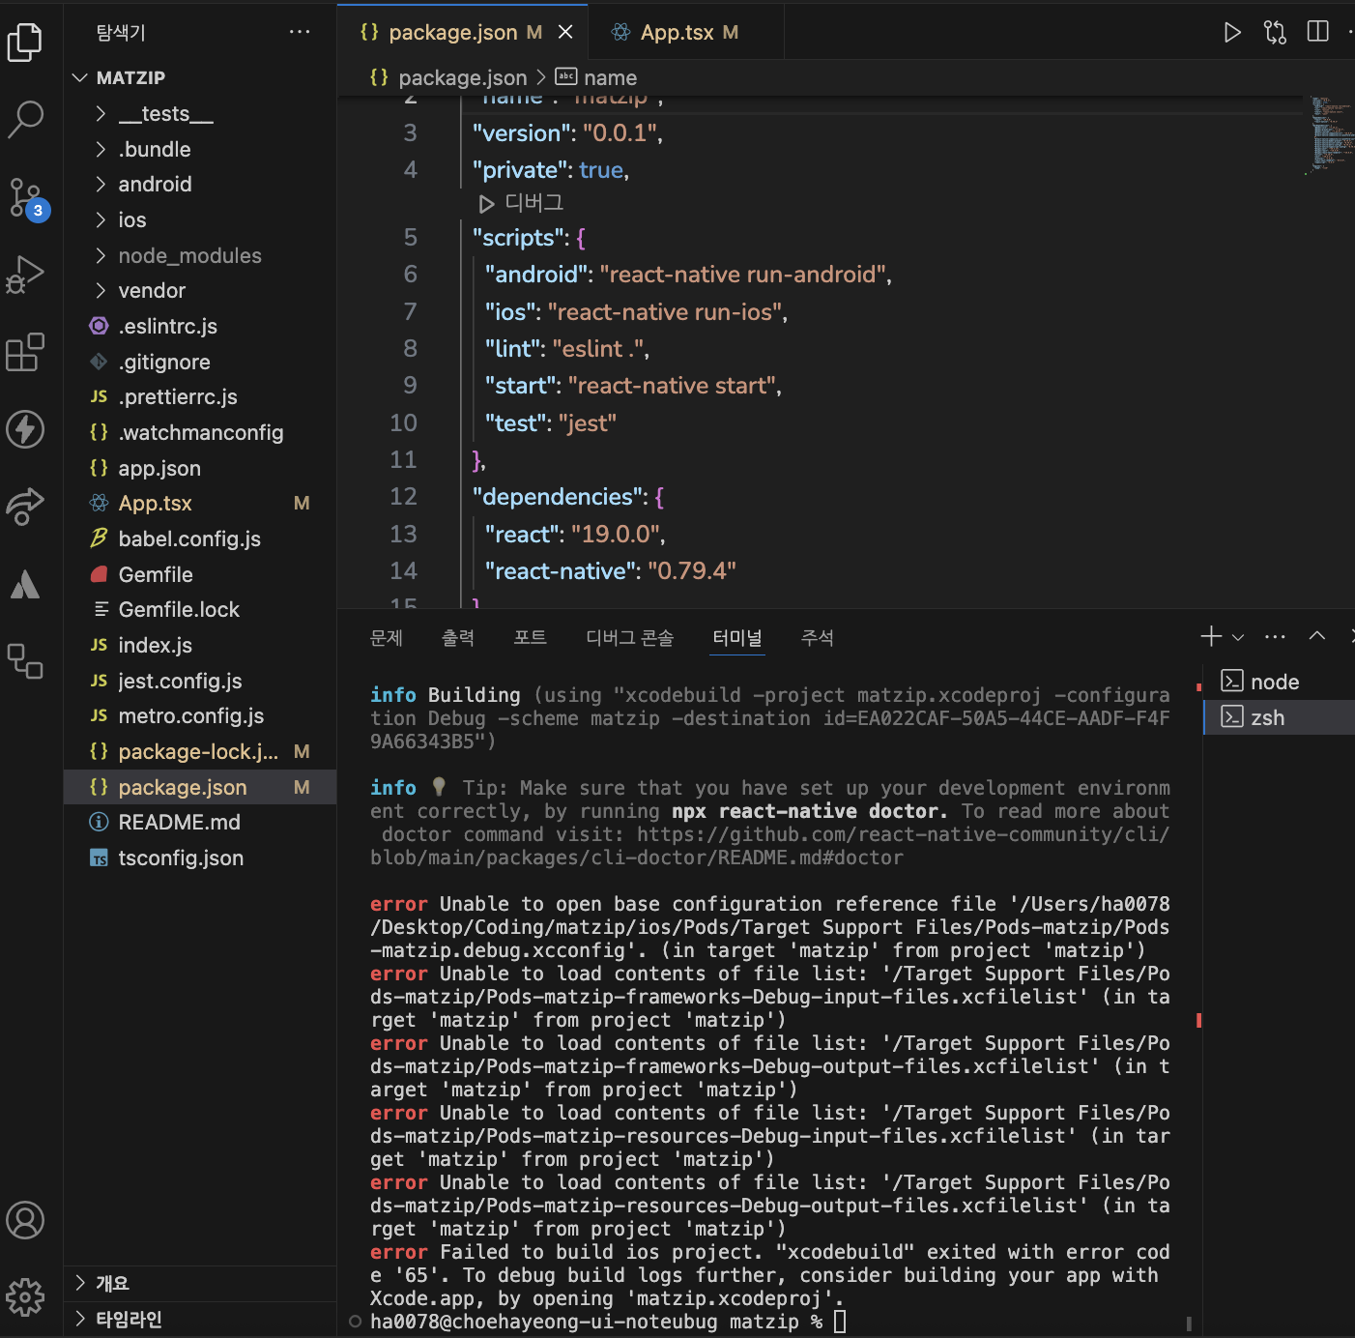This screenshot has width=1355, height=1338.
Task: Expand the node_modules folder
Action: (200, 255)
